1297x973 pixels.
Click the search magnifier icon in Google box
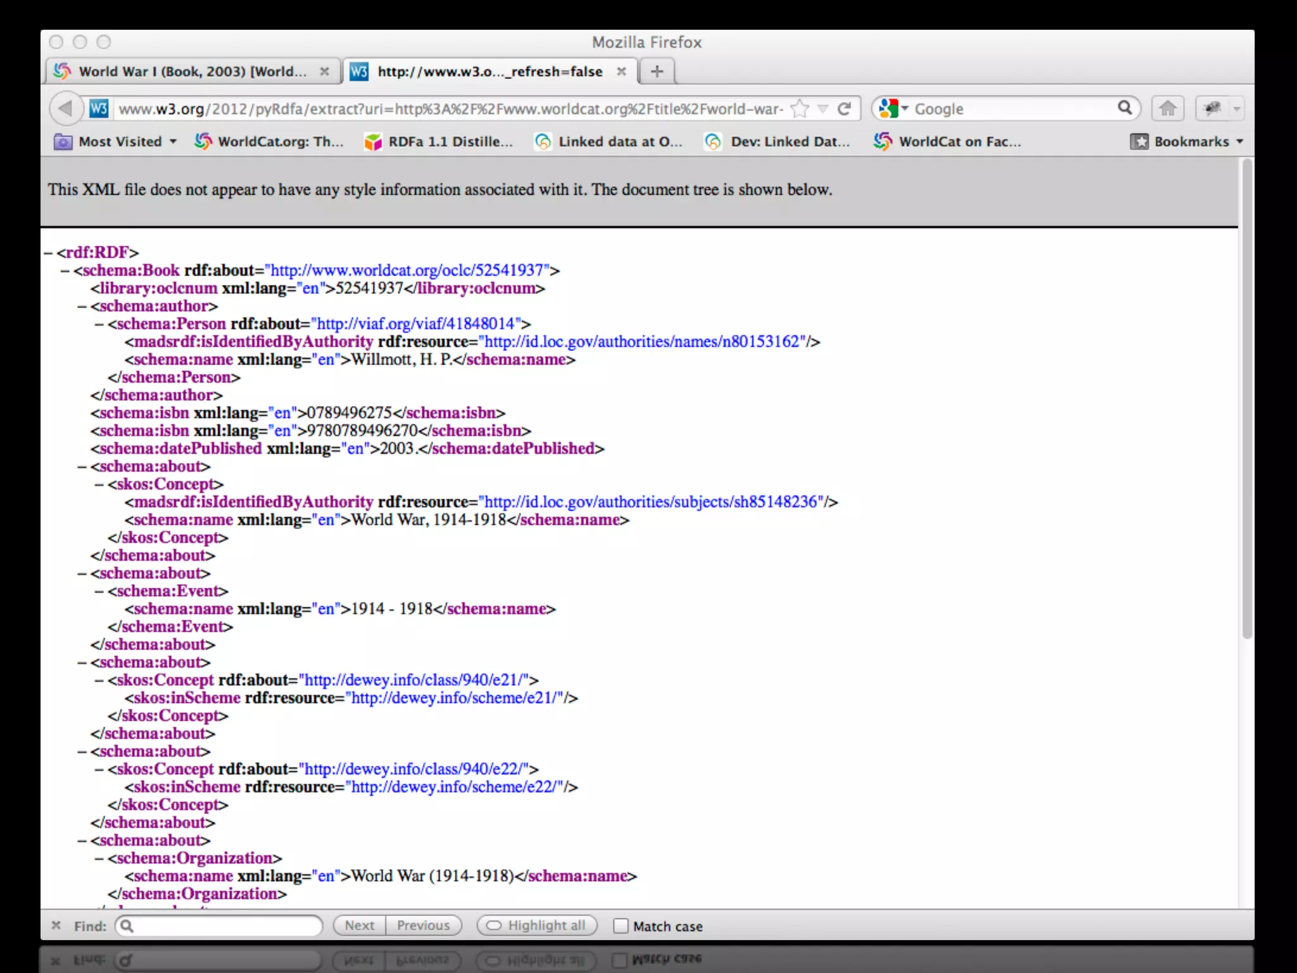[x=1125, y=108]
